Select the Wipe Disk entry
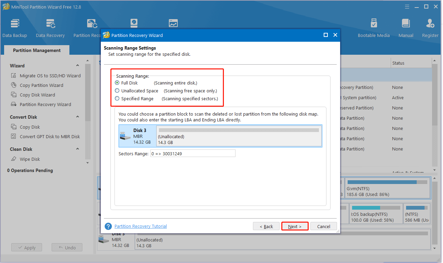This screenshot has height=263, width=443. (x=30, y=159)
